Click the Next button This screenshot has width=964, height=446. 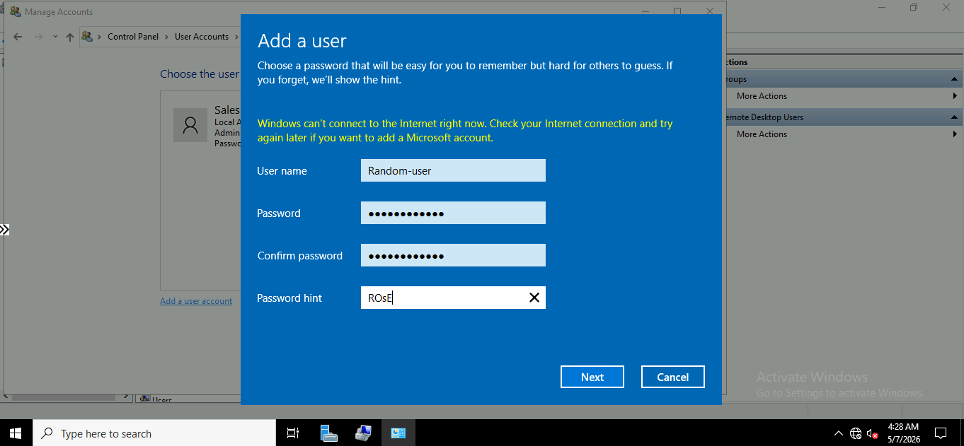(x=592, y=377)
